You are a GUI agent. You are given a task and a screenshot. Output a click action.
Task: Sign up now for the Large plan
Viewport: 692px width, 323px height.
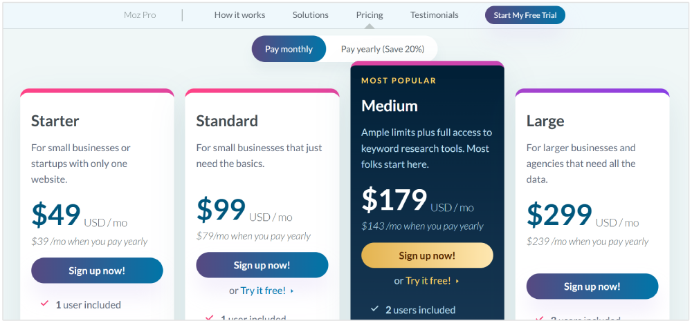(592, 286)
